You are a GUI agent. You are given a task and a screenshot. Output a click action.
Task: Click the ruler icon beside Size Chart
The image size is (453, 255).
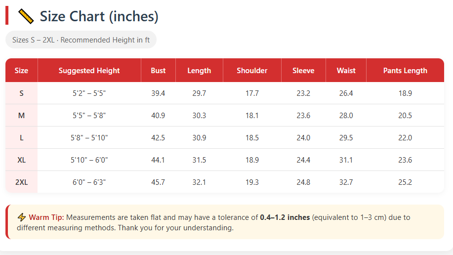[x=25, y=16]
